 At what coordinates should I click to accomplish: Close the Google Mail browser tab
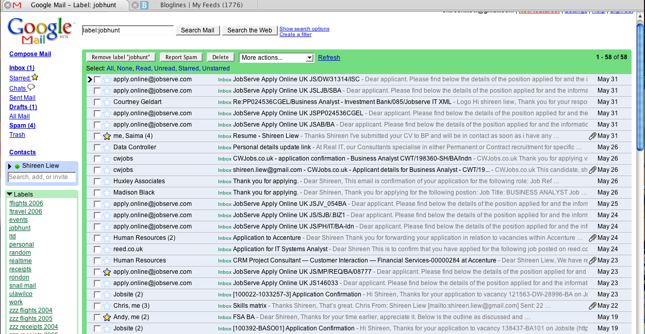pos(7,5)
